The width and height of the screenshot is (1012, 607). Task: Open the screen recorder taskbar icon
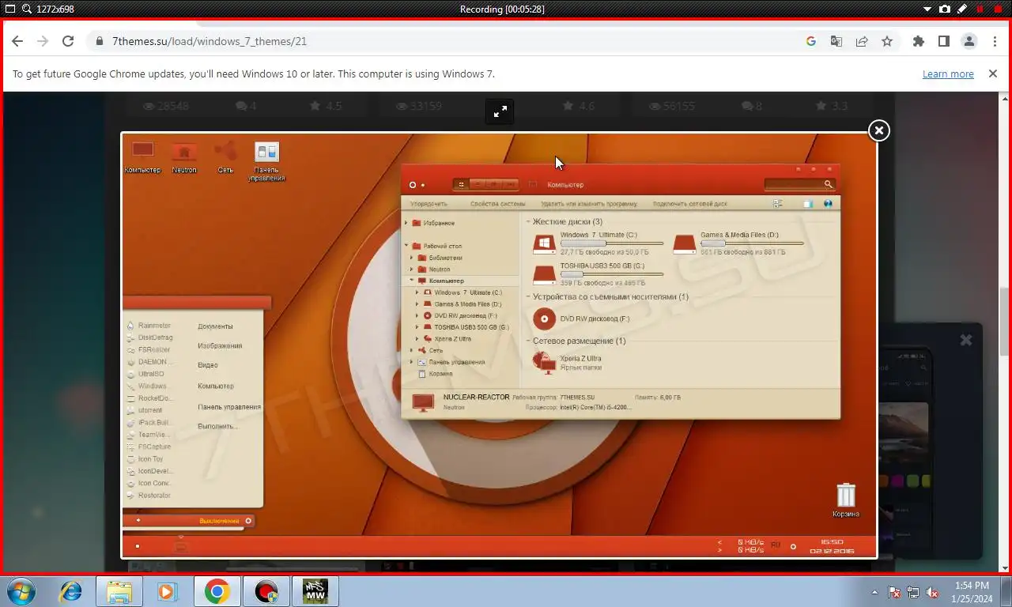pyautogui.click(x=266, y=591)
